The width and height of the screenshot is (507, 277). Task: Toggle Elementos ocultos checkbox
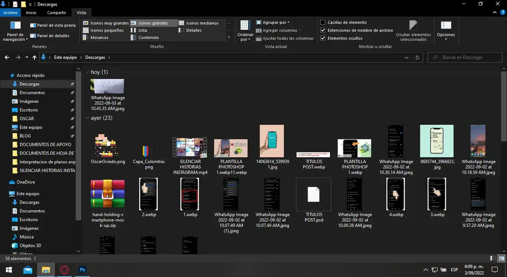[x=323, y=38]
